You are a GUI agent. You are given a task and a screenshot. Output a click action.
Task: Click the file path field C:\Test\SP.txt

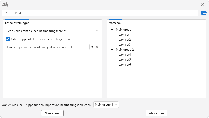(100, 13)
